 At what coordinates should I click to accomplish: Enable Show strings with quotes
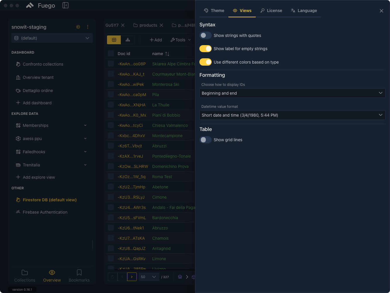(x=206, y=35)
